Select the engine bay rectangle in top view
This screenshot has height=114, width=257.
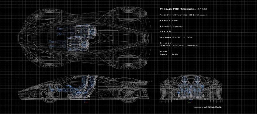coord(108,38)
